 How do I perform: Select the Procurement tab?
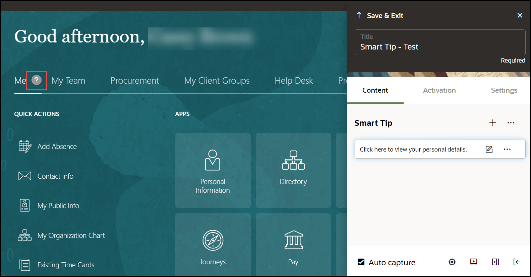tap(135, 81)
